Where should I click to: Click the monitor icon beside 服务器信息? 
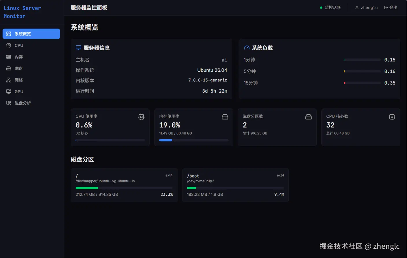(x=78, y=48)
